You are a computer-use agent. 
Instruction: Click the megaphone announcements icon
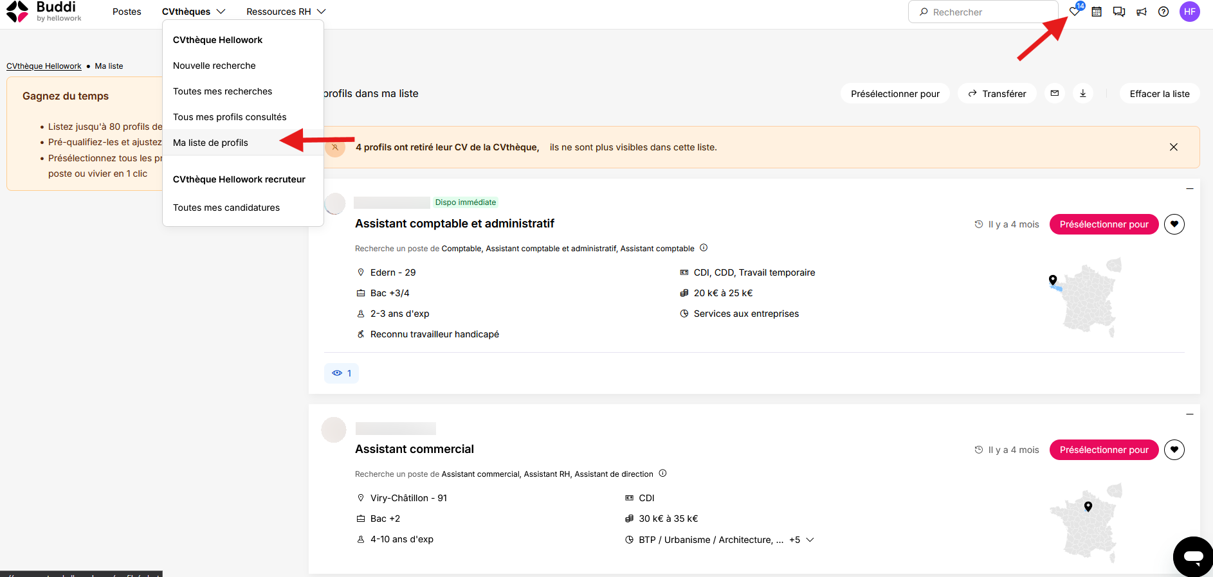(x=1142, y=12)
